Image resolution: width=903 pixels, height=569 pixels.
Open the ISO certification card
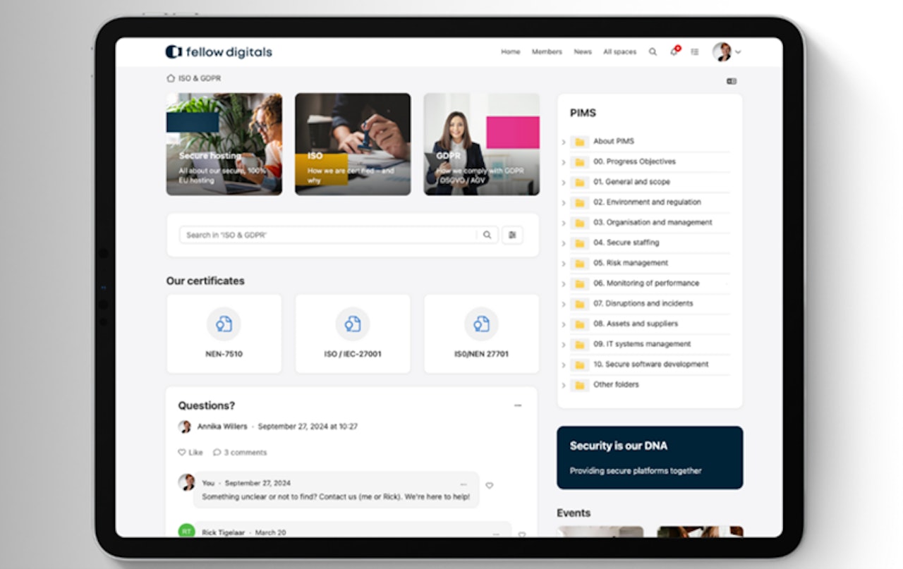[x=353, y=144]
